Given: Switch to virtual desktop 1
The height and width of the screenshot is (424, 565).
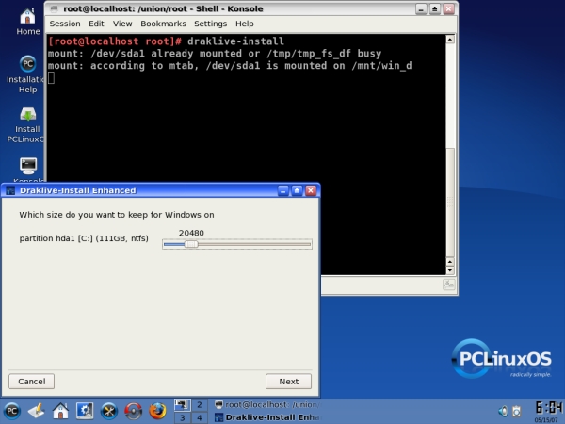Looking at the screenshot, I should click(182, 404).
